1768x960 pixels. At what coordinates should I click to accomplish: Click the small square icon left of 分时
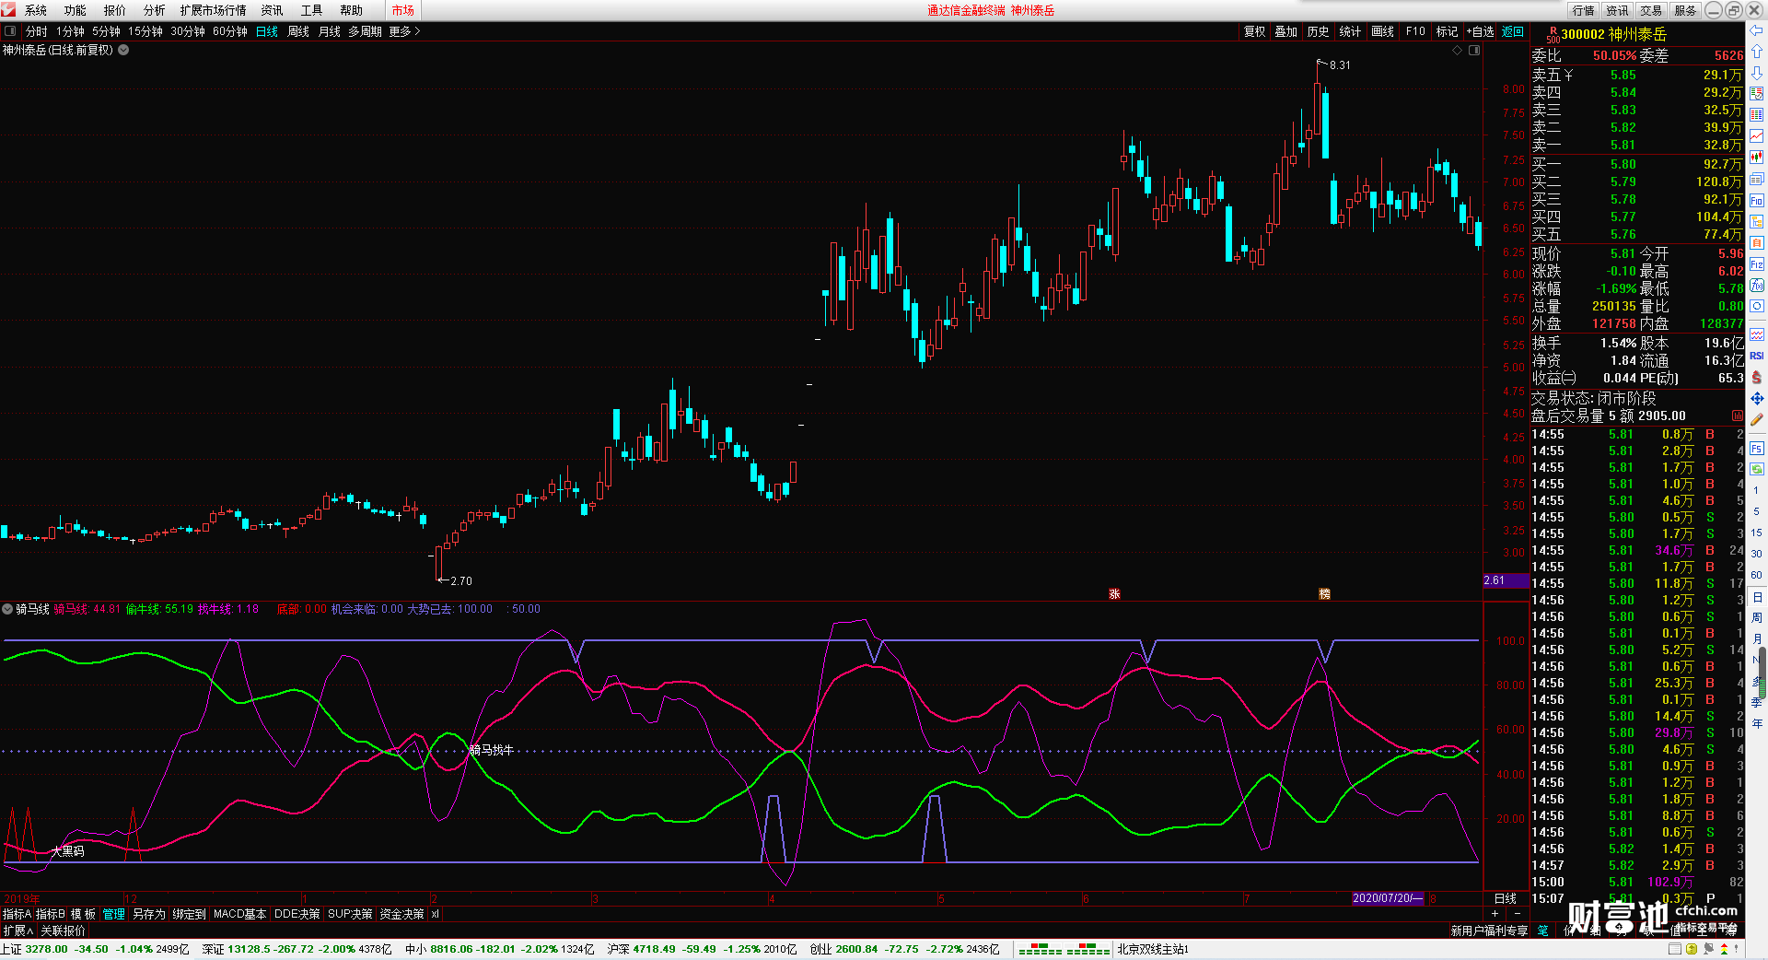click(x=10, y=31)
